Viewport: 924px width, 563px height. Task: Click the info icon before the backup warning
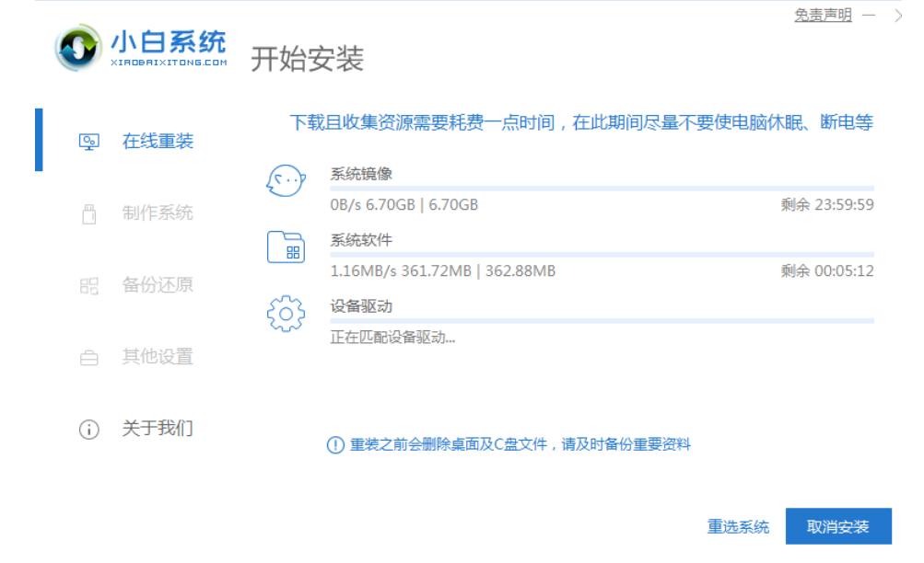tap(335, 445)
